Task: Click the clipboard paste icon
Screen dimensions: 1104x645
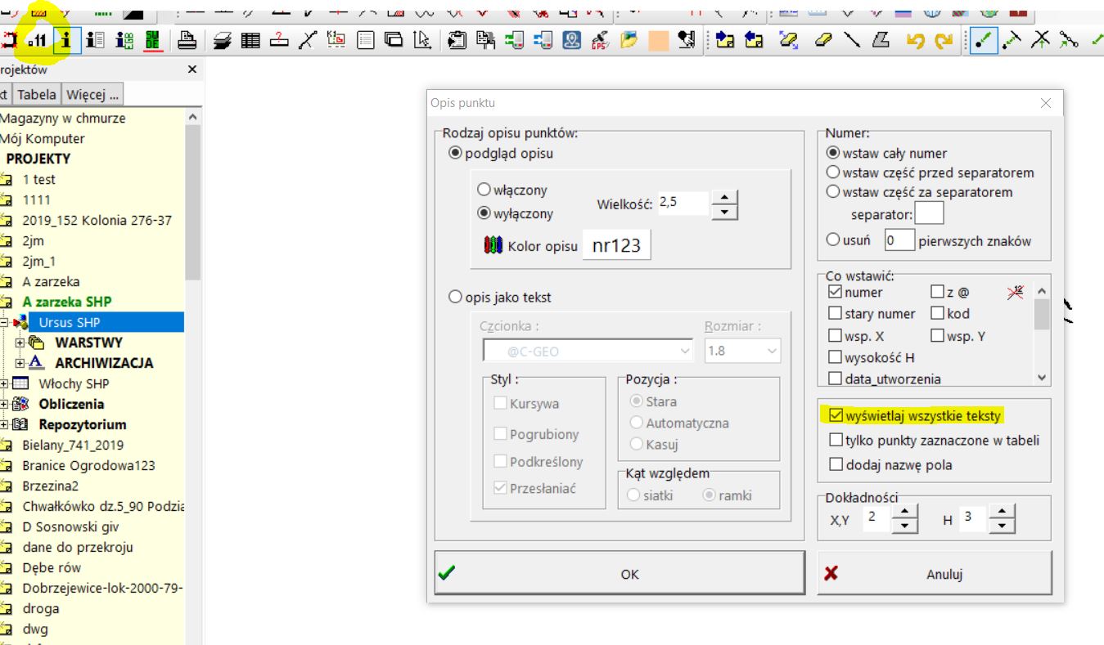Action: (457, 40)
